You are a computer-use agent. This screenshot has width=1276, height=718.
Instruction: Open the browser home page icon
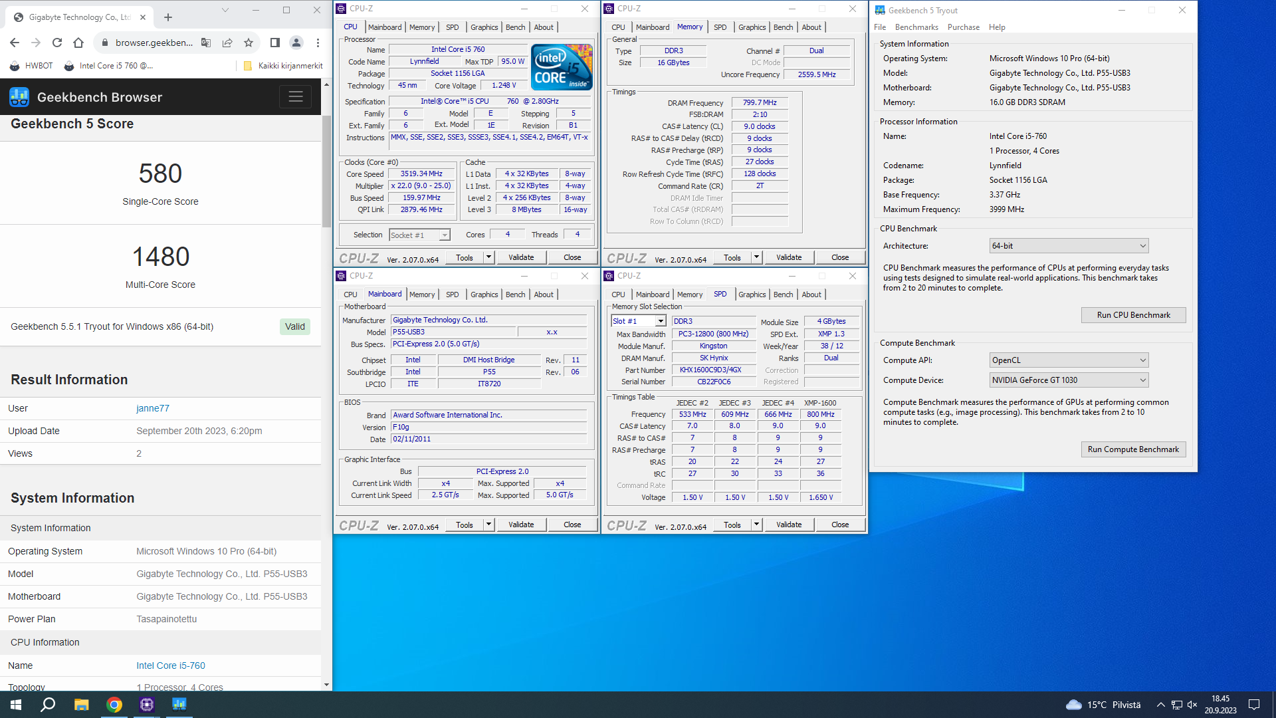click(78, 43)
